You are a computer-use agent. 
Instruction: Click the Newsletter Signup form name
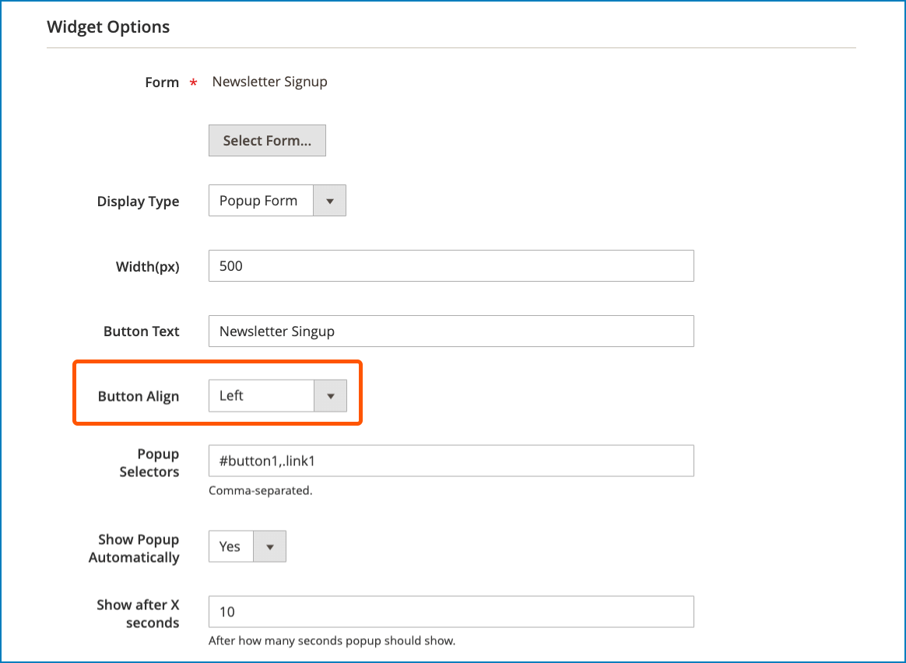(269, 82)
